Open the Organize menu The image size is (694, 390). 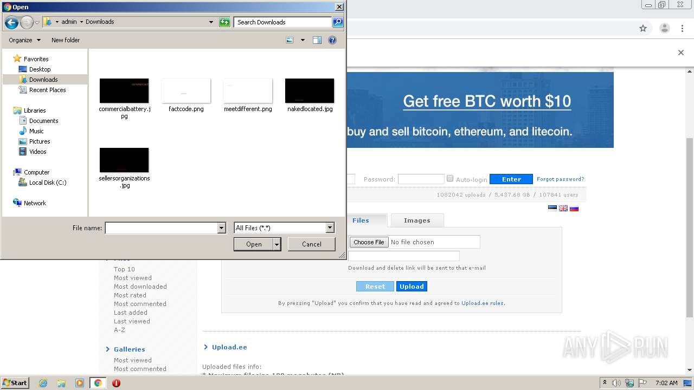24,40
